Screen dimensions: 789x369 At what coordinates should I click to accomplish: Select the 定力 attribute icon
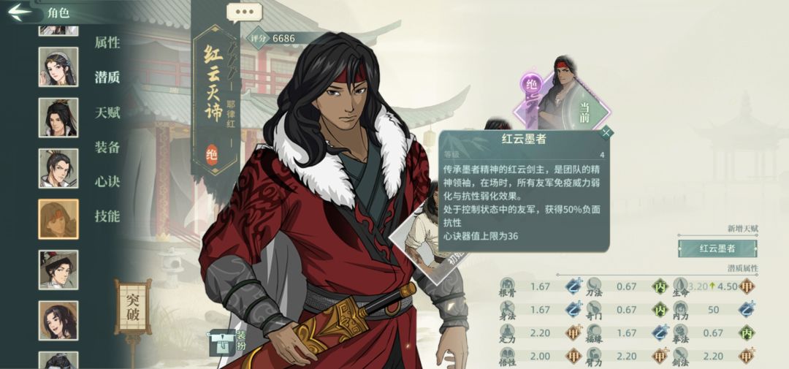[x=507, y=333]
